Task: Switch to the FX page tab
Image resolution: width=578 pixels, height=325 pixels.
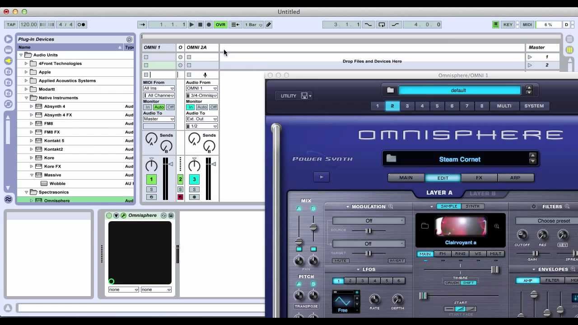Action: click(479, 178)
